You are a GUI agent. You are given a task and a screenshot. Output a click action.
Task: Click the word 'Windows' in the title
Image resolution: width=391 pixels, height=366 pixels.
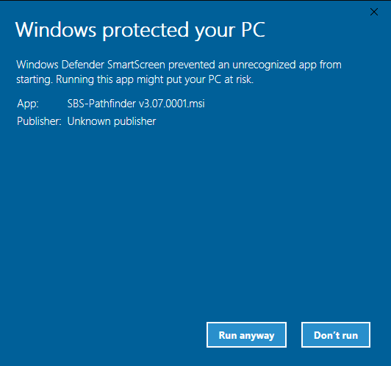click(56, 30)
